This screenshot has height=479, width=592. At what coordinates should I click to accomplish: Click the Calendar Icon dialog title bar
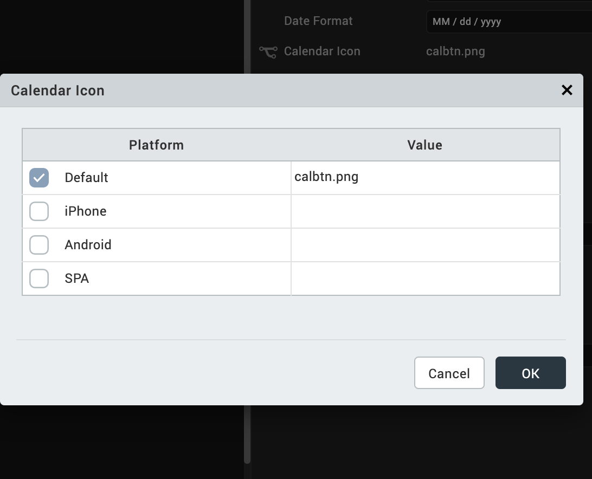271,90
